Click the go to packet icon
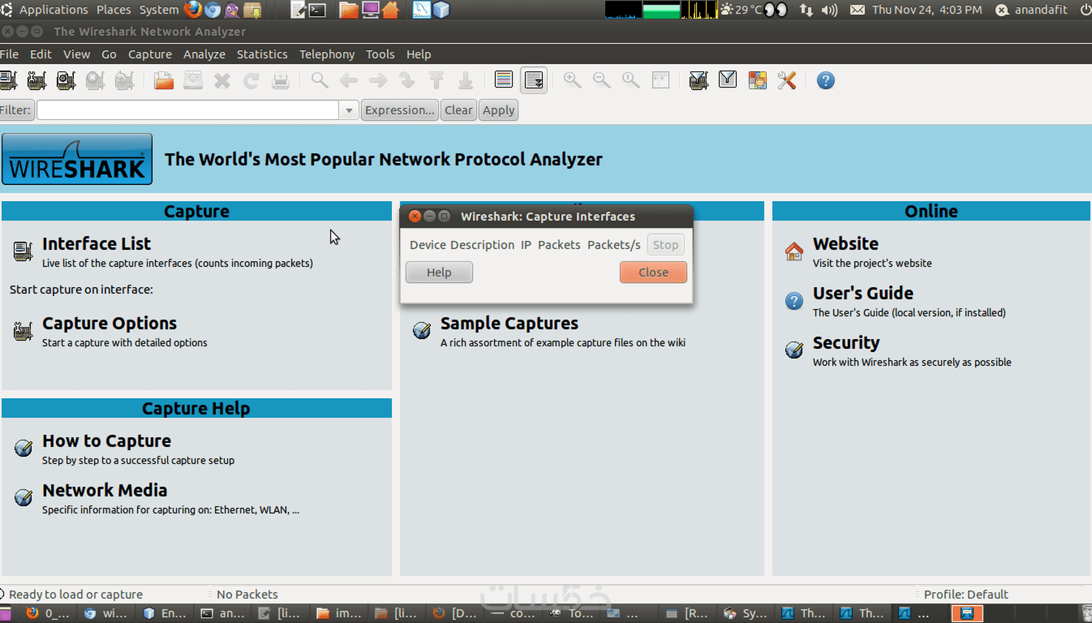Viewport: 1092px width, 623px height. [x=407, y=80]
